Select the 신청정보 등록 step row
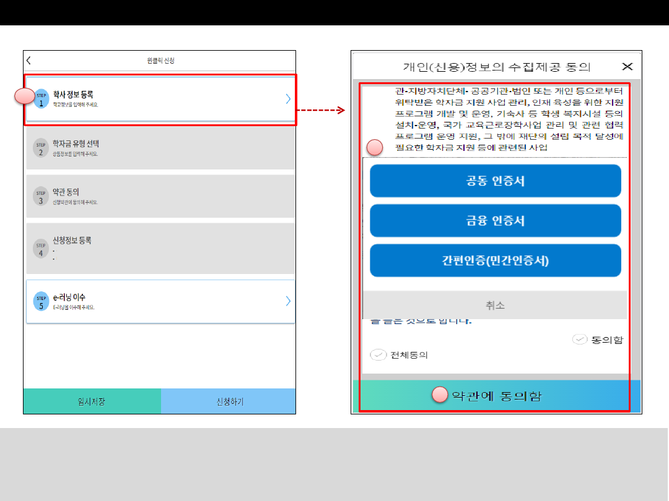The image size is (669, 501). 160,249
